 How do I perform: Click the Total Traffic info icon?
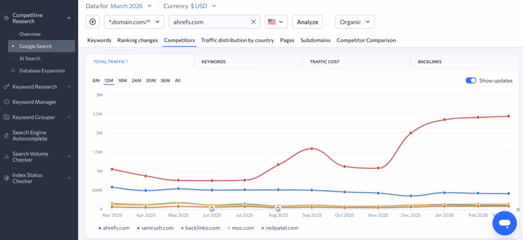pyautogui.click(x=127, y=61)
